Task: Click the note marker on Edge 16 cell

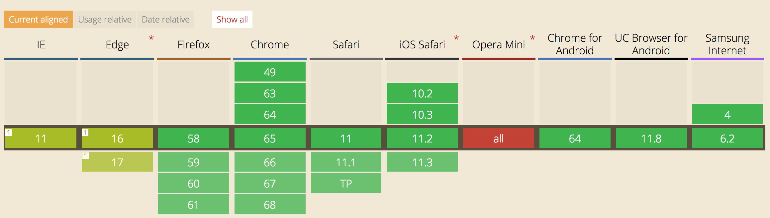Action: pyautogui.click(x=85, y=133)
